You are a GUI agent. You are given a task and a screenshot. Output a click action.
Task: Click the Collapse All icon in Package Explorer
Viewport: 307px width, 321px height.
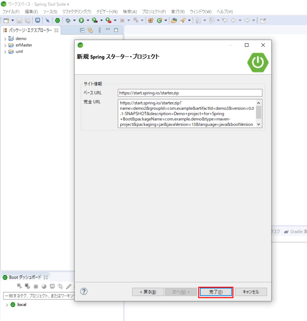tap(82, 30)
